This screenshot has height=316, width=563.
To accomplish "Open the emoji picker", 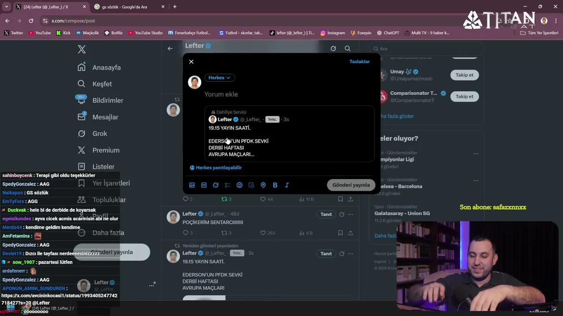I will 239,185.
